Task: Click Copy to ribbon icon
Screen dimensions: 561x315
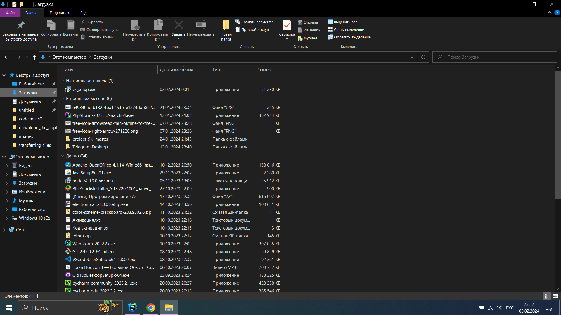Action: [x=158, y=25]
